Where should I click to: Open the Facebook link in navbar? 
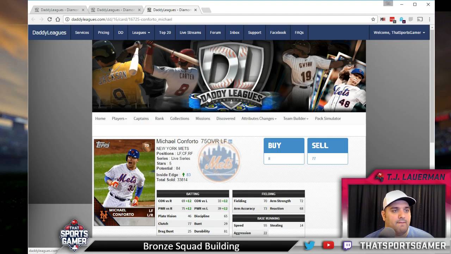(278, 32)
